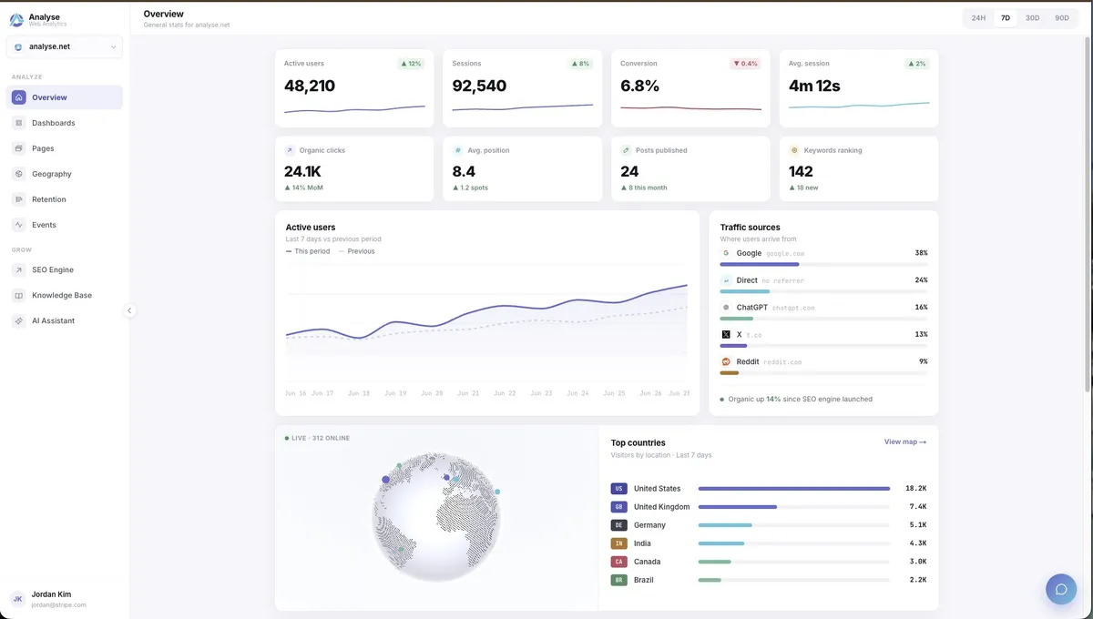Viewport: 1093px width, 619px height.
Task: Select the 90D time range
Action: pos(1062,18)
